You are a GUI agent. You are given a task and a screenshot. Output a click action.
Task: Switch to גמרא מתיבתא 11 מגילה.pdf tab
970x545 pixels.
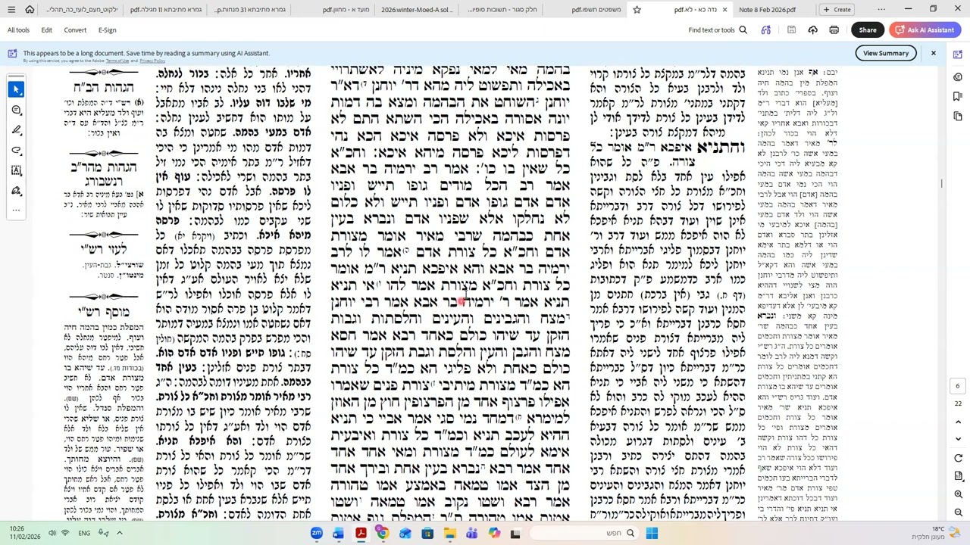tap(166, 10)
